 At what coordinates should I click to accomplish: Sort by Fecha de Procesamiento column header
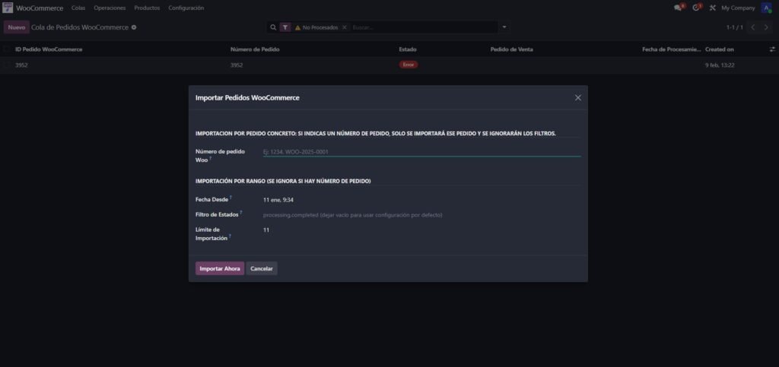pos(672,49)
